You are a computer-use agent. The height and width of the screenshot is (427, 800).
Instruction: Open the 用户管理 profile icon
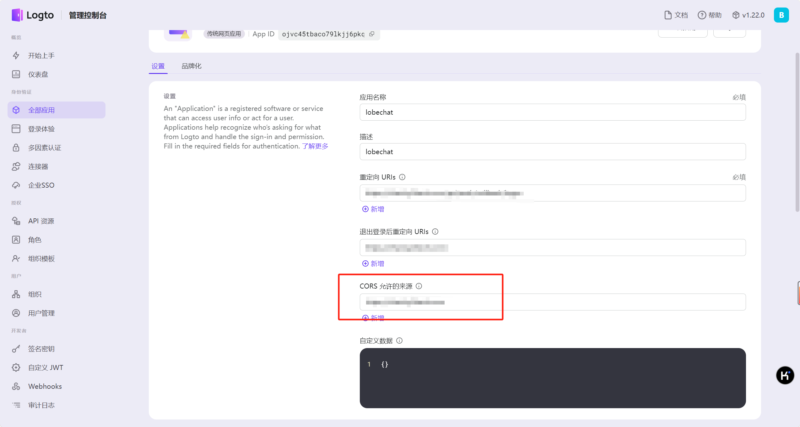pos(16,313)
